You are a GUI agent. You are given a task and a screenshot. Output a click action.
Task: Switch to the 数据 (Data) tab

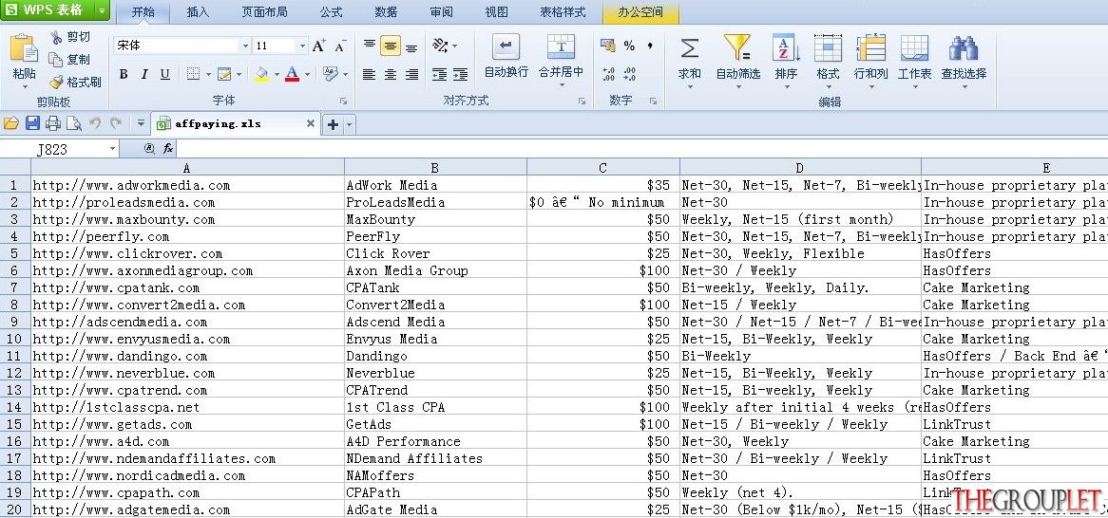tap(386, 12)
